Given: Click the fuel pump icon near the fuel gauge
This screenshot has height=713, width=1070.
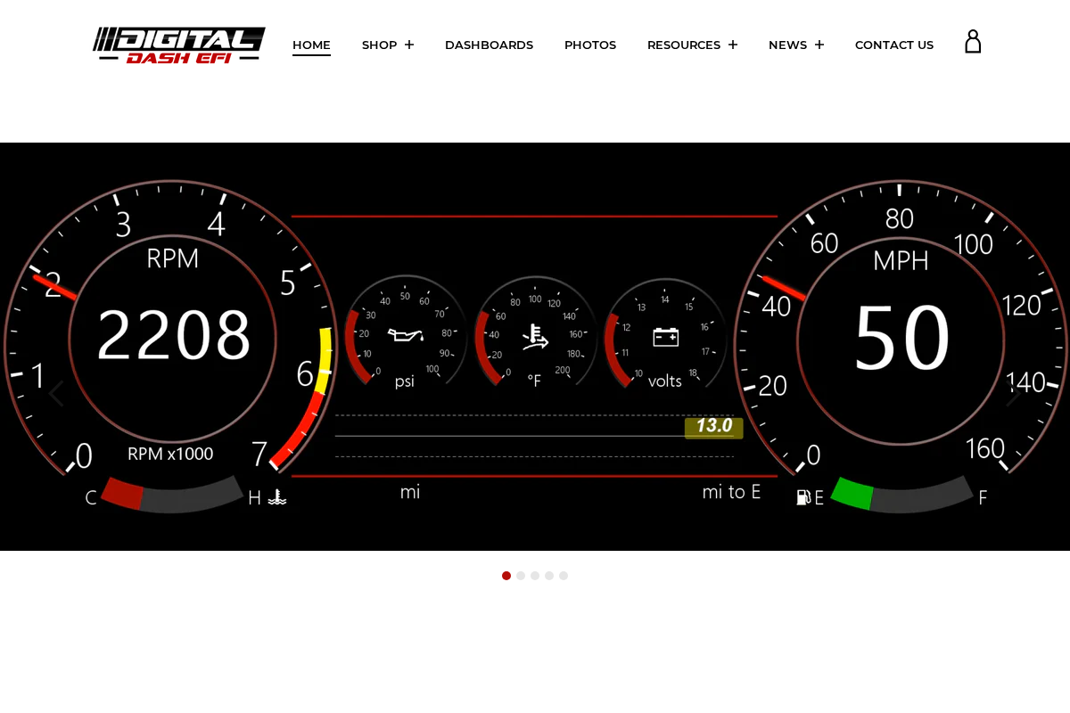Looking at the screenshot, I should [801, 497].
